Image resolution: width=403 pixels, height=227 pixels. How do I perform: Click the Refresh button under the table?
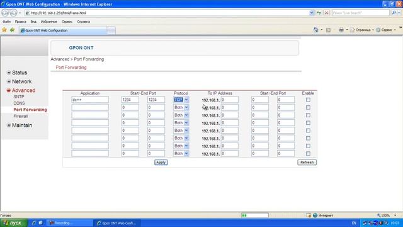tap(307, 163)
